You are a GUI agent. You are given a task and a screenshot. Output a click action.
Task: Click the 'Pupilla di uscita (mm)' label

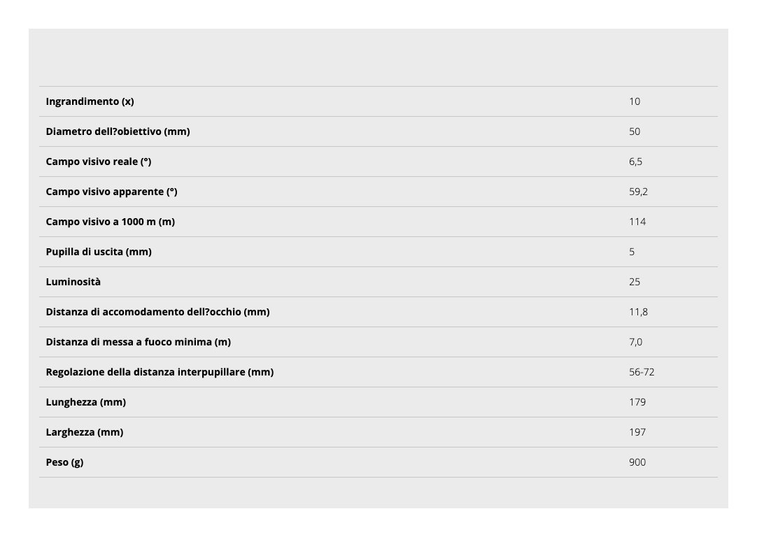99,252
